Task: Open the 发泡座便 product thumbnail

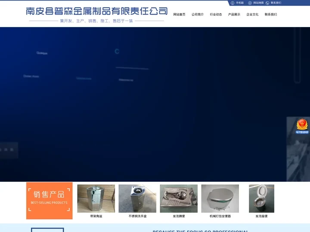Action: point(262,198)
